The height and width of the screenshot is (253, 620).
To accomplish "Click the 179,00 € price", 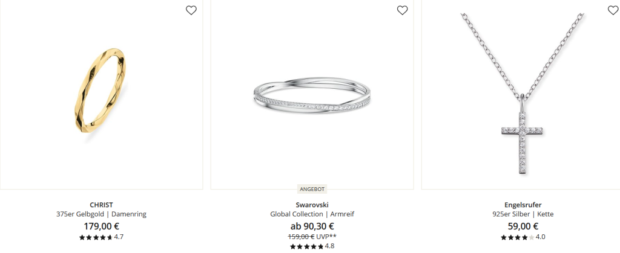I will click(101, 226).
